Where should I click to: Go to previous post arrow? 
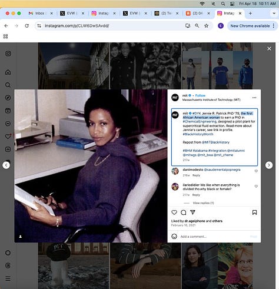coord(6,165)
